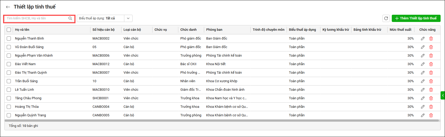Toggle the select-all header checkbox
Viewport: 445px width, 137px height.
(9, 30)
